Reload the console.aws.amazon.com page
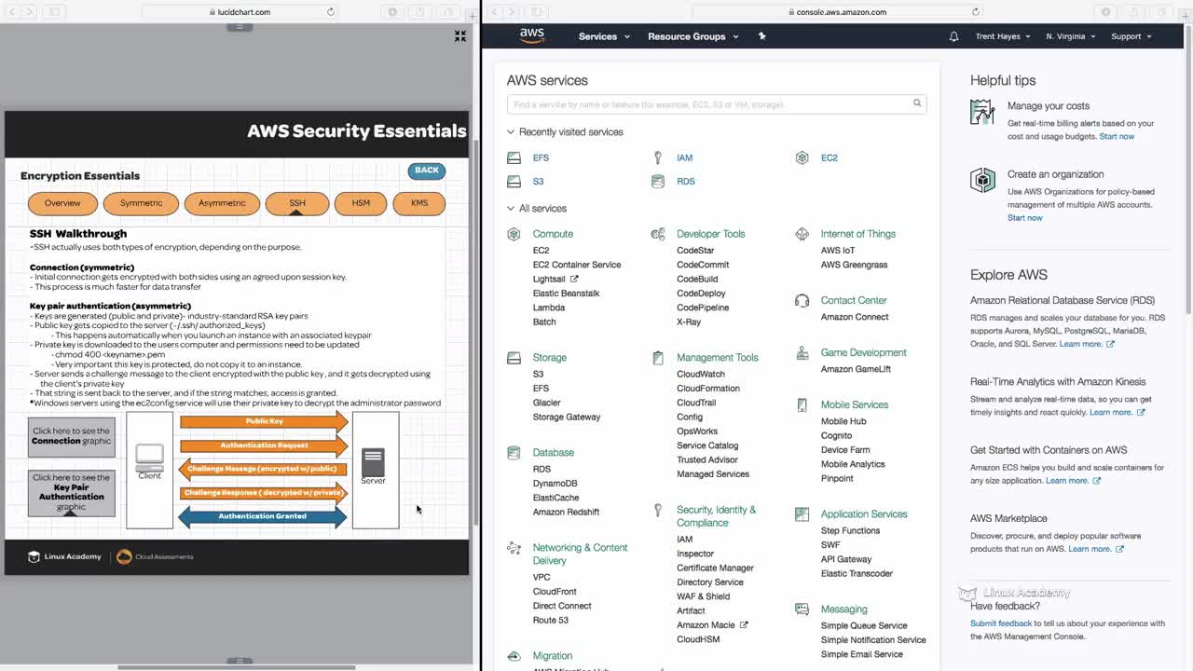The width and height of the screenshot is (1193, 671). point(976,12)
